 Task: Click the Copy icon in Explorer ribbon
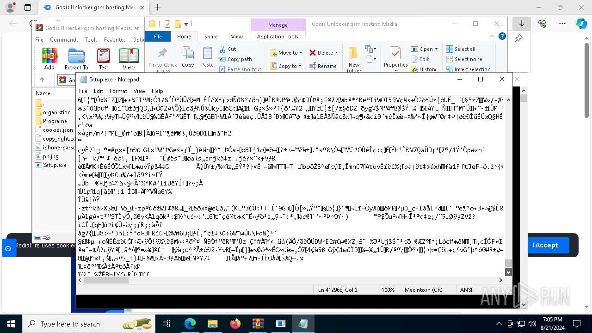(x=188, y=57)
